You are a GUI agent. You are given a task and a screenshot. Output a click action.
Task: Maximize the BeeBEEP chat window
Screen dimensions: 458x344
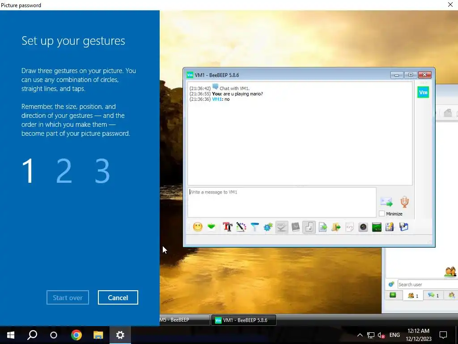tap(411, 75)
